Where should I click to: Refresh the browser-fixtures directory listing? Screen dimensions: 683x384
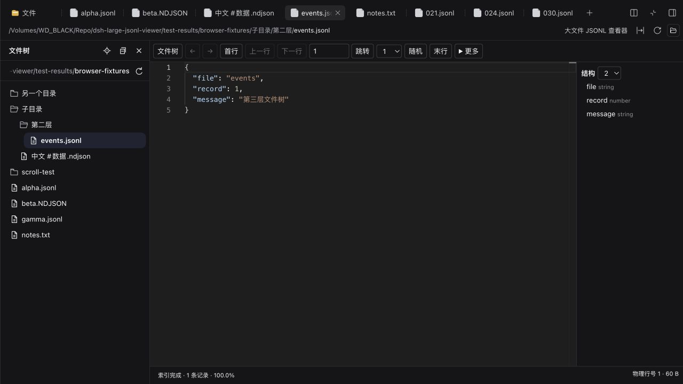click(139, 71)
